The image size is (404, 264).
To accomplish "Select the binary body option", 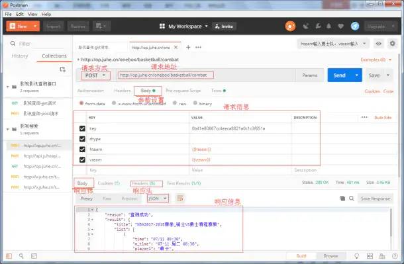I will pos(195,103).
